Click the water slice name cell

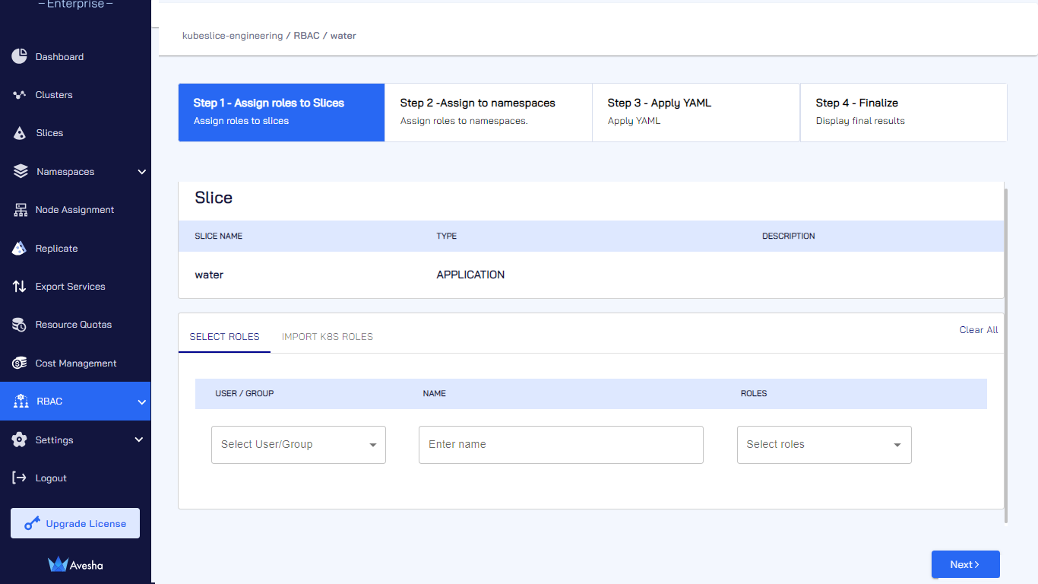pyautogui.click(x=209, y=275)
